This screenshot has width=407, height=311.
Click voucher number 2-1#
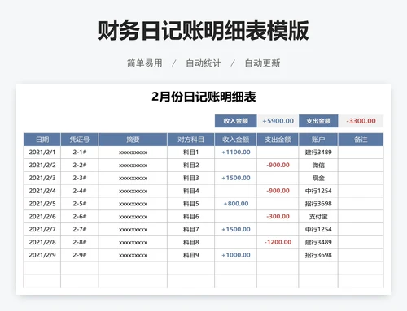tap(80, 153)
